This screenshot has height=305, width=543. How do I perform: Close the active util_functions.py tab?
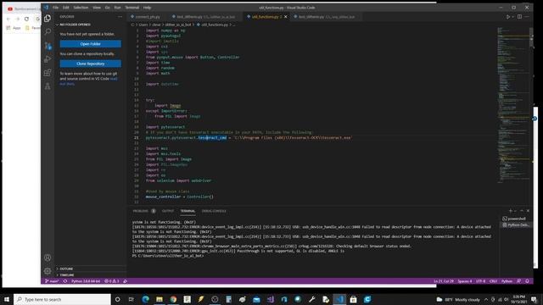pyautogui.click(x=285, y=17)
